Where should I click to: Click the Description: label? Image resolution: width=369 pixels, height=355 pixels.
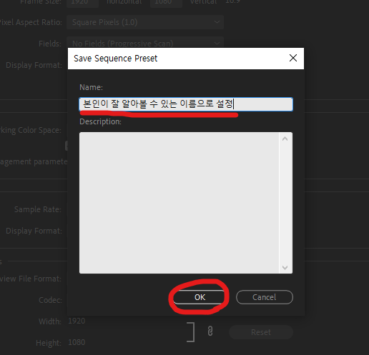(x=100, y=121)
